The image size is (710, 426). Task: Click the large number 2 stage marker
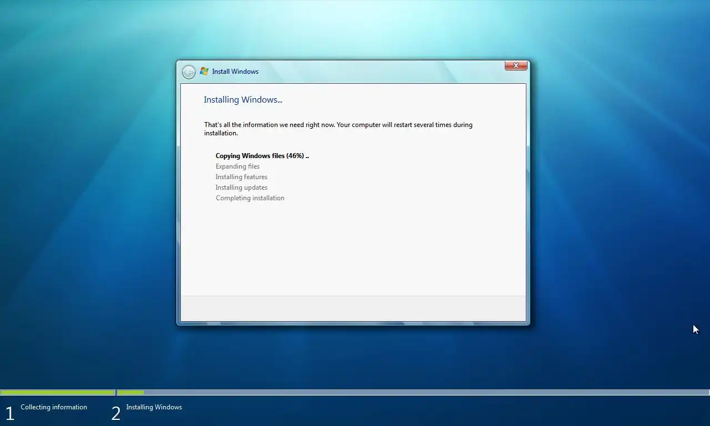pos(116,413)
